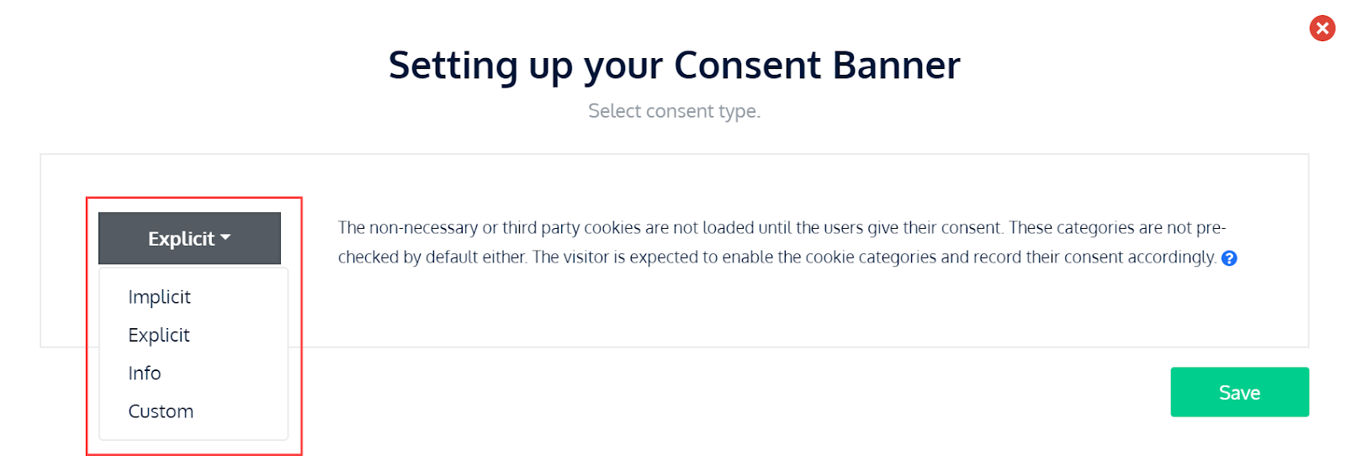Dismiss the dialog using the red X icon
Image resolution: width=1346 pixels, height=456 pixels.
(1322, 29)
